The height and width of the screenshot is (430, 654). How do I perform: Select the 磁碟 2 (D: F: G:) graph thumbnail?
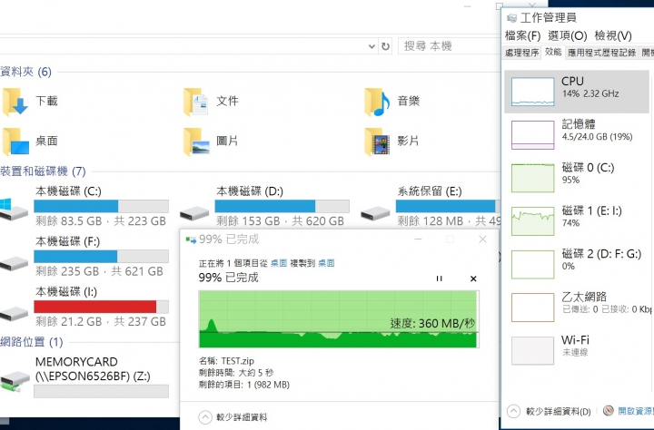tap(532, 264)
